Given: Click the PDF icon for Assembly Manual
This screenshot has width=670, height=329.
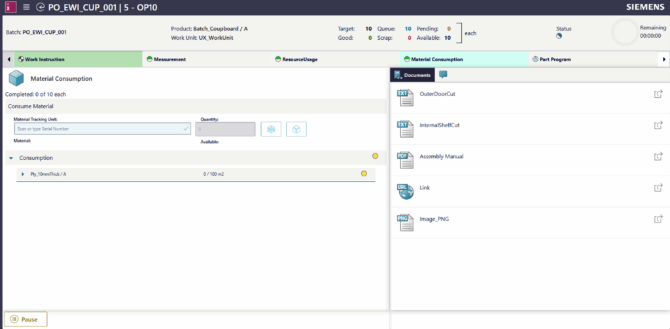Looking at the screenshot, I should [x=404, y=159].
